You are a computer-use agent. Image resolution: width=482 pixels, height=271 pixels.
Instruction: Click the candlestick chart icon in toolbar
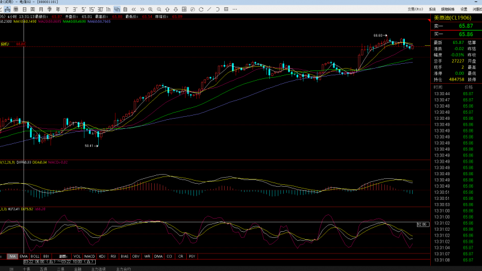pos(7,9)
